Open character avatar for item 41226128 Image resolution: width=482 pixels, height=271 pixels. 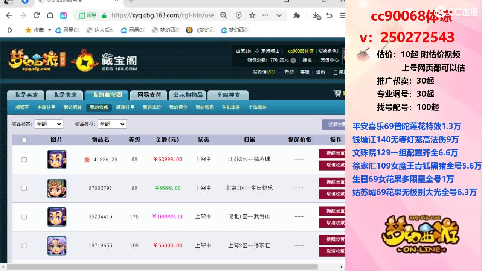tap(57, 159)
